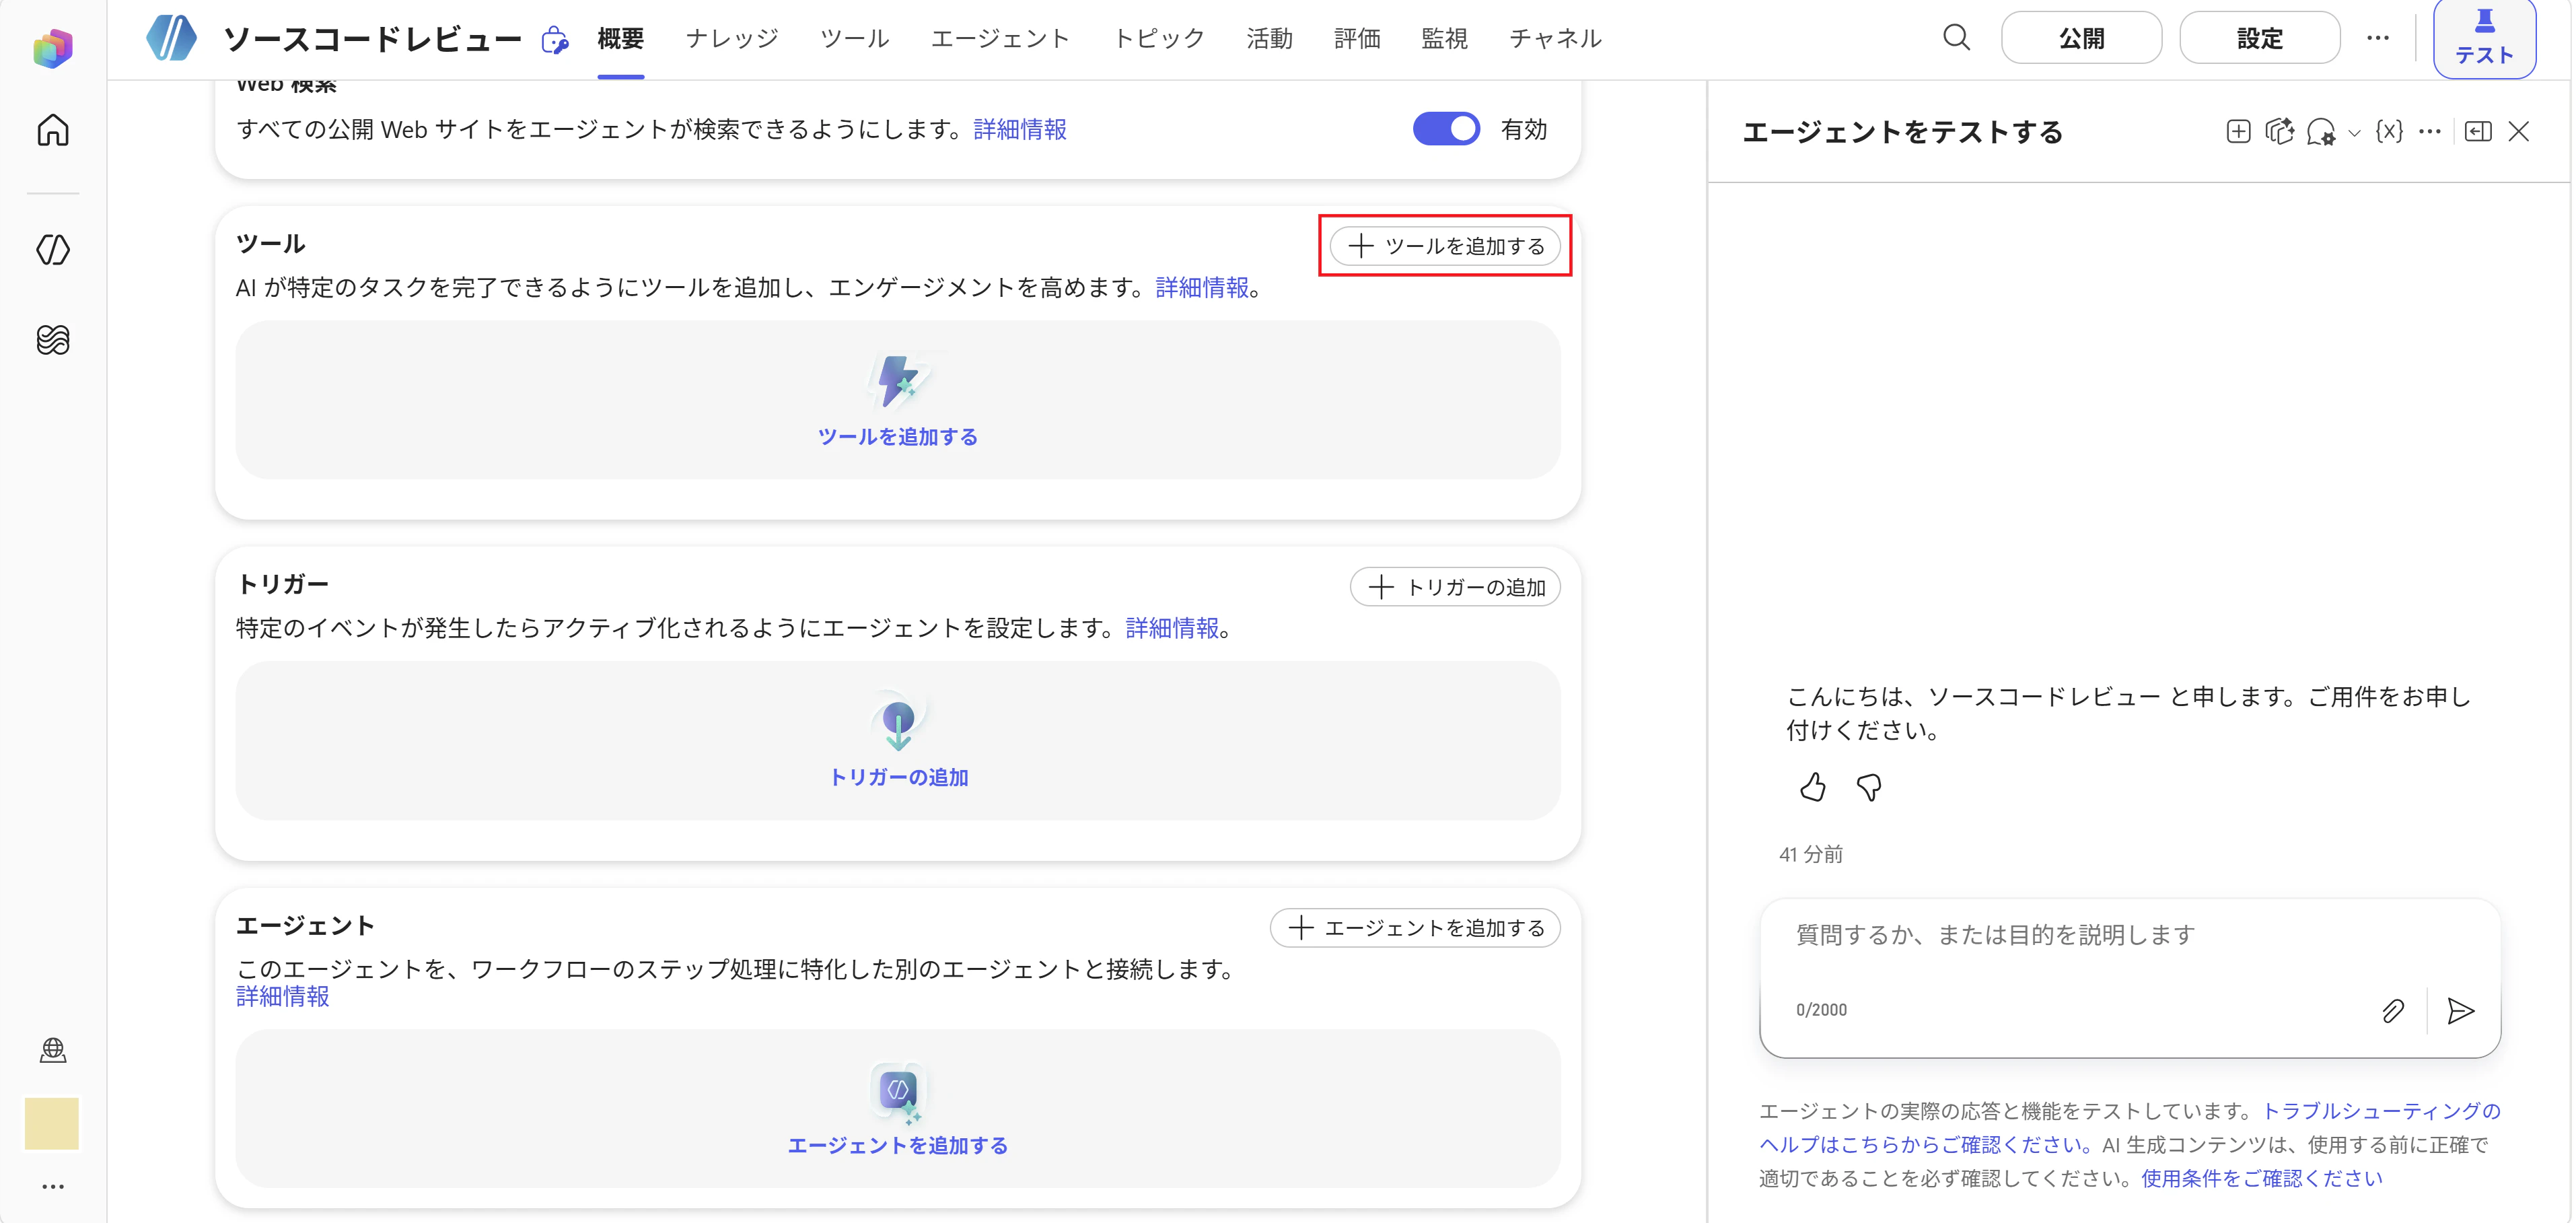Image resolution: width=2576 pixels, height=1223 pixels.
Task: Click the ソースコードレビュー agent logo icon
Action: coord(171,38)
